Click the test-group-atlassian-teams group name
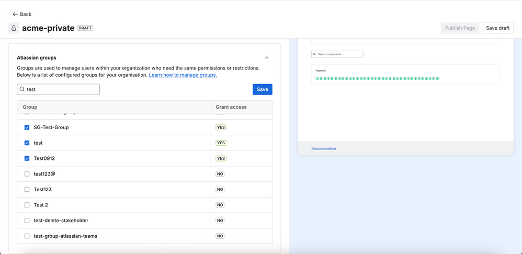This screenshot has height=254, width=522. click(65, 236)
